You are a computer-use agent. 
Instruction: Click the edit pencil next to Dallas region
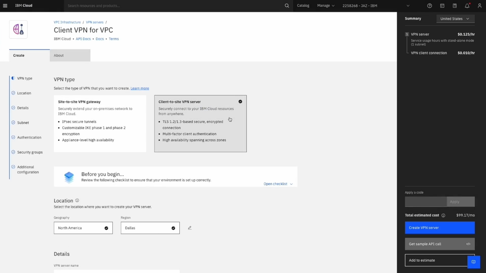pos(190,228)
